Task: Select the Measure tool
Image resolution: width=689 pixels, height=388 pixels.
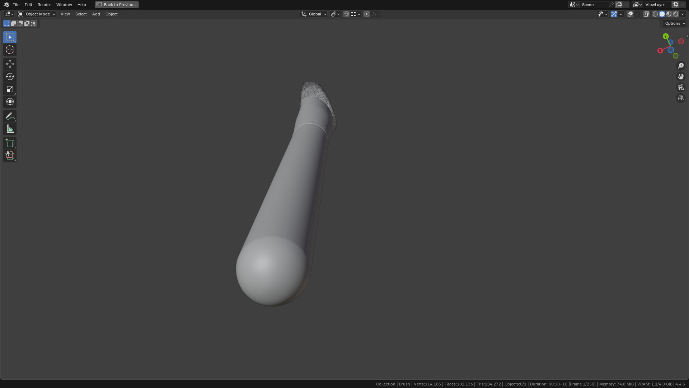Action: click(x=10, y=129)
